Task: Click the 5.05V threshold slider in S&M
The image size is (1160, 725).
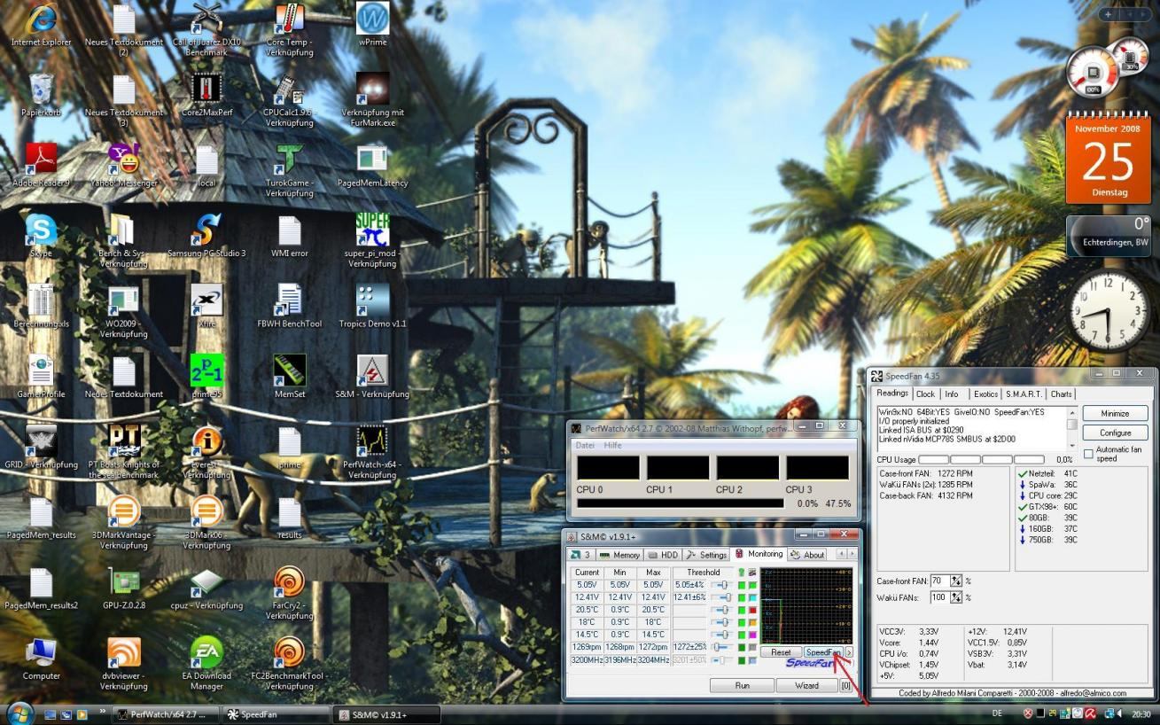Action: pos(721,585)
